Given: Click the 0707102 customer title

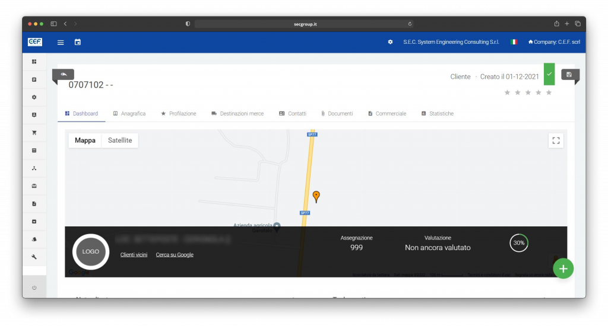Looking at the screenshot, I should point(91,85).
